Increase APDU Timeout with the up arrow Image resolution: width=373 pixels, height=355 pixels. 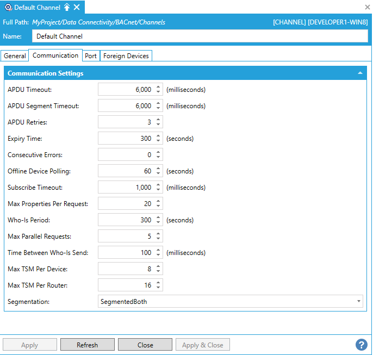(158, 87)
